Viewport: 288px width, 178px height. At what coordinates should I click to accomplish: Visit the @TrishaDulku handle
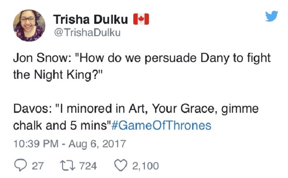(87, 33)
